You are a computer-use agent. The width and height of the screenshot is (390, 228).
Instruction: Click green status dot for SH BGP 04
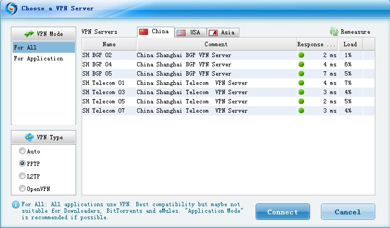[x=301, y=64]
